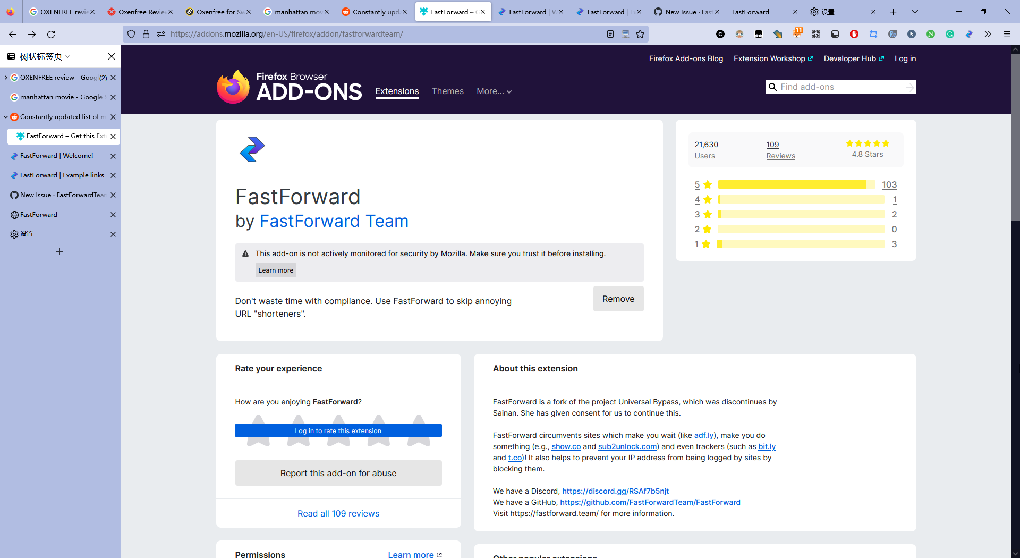Click the Grammarly extension icon in toolbar

click(950, 34)
